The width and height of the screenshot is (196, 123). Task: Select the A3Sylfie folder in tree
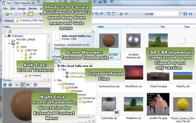point(73,88)
